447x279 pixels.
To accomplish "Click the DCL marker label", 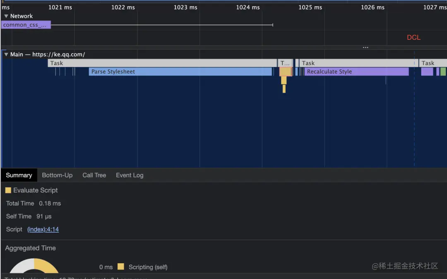I will click(x=413, y=37).
